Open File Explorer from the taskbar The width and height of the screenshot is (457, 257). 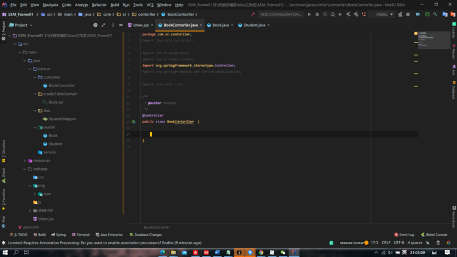pos(174,252)
